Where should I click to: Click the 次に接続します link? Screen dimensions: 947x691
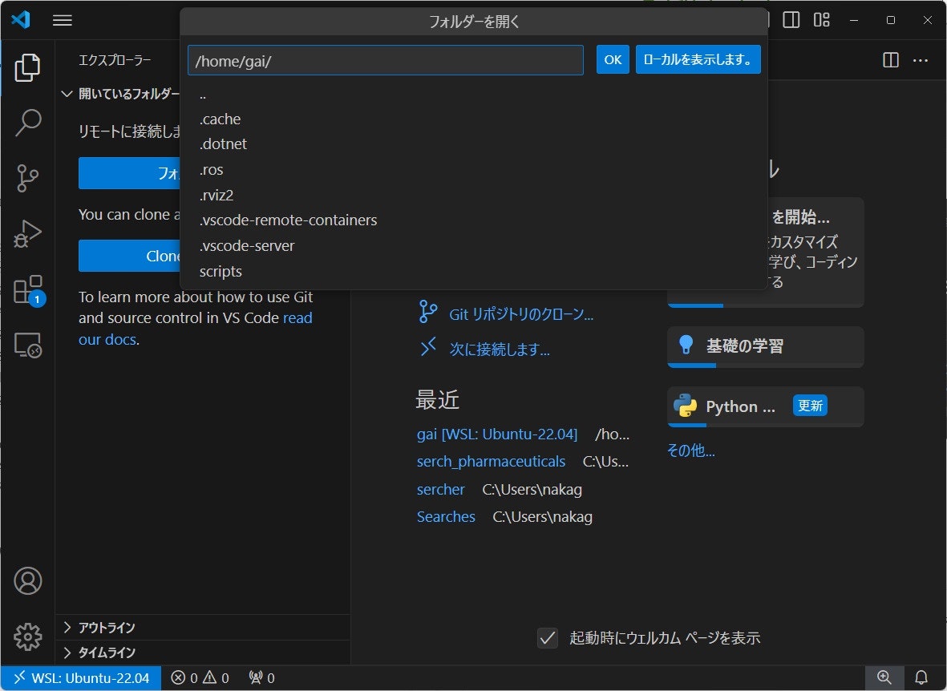click(x=500, y=350)
